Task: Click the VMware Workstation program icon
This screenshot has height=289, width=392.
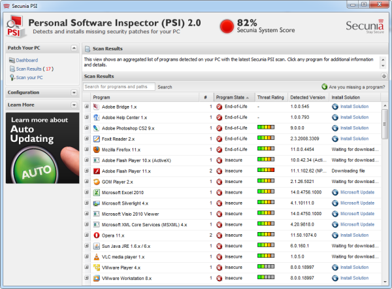Action: [x=96, y=279]
